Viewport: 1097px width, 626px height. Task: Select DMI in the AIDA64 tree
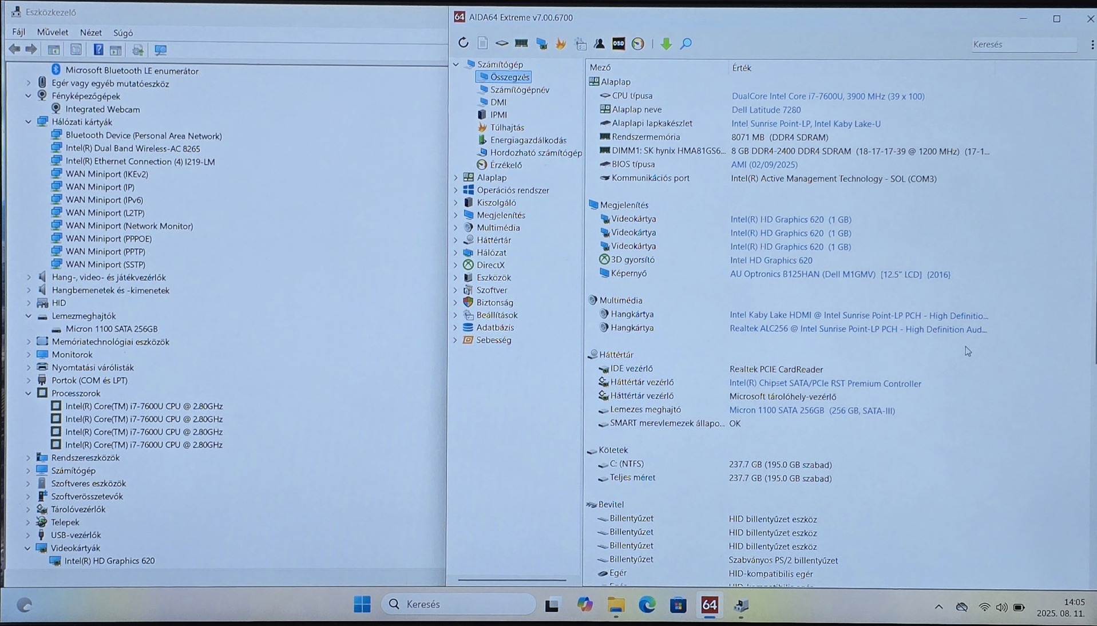tap(498, 102)
